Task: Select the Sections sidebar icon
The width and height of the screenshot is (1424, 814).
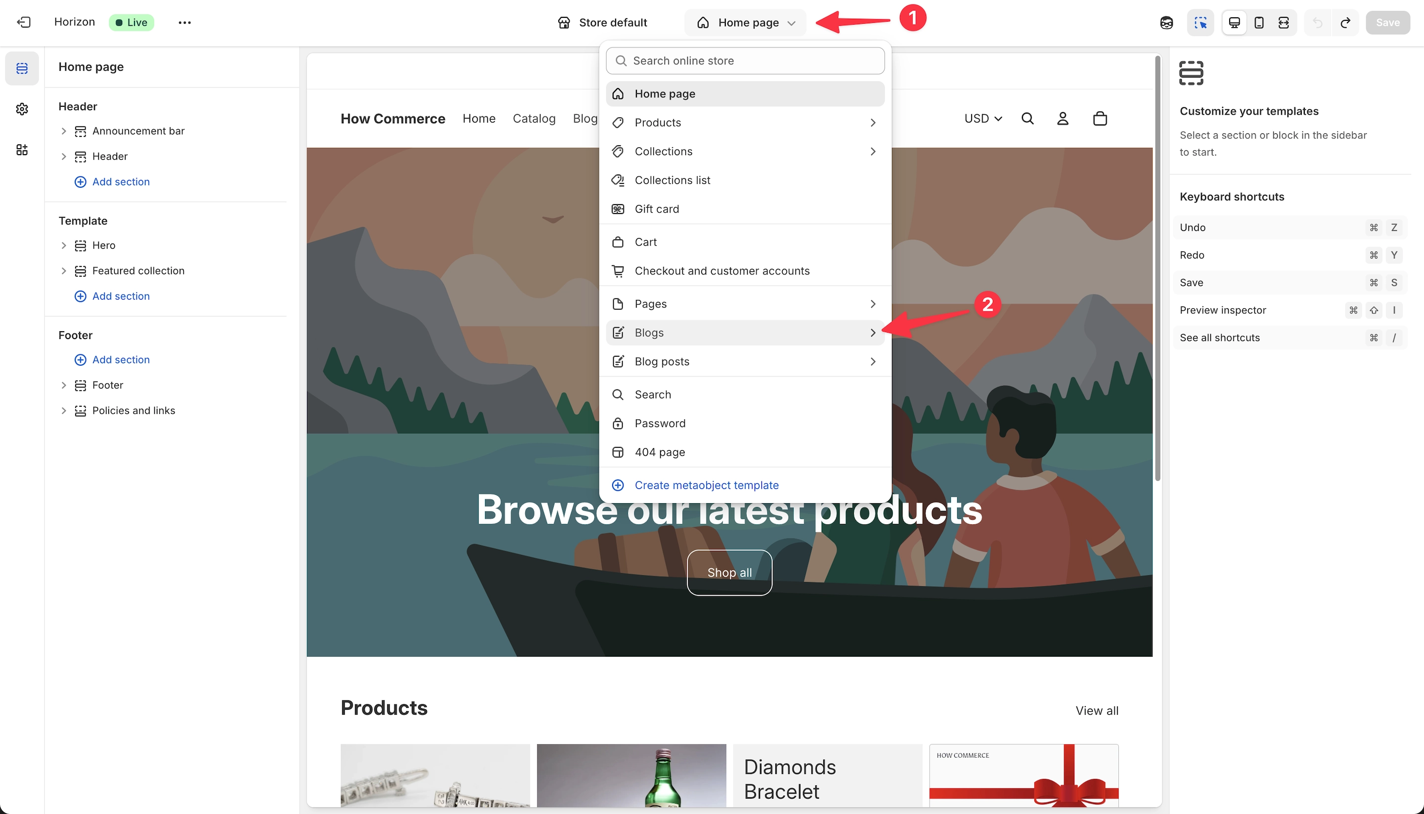Action: coord(22,68)
